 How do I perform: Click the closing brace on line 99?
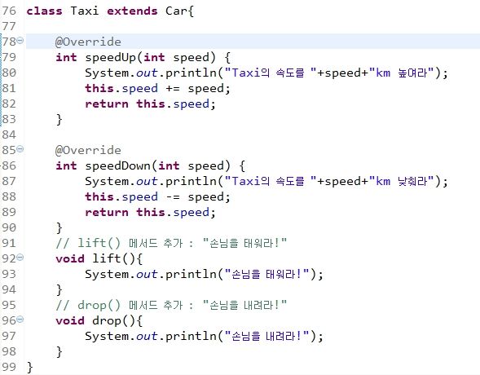point(29,367)
